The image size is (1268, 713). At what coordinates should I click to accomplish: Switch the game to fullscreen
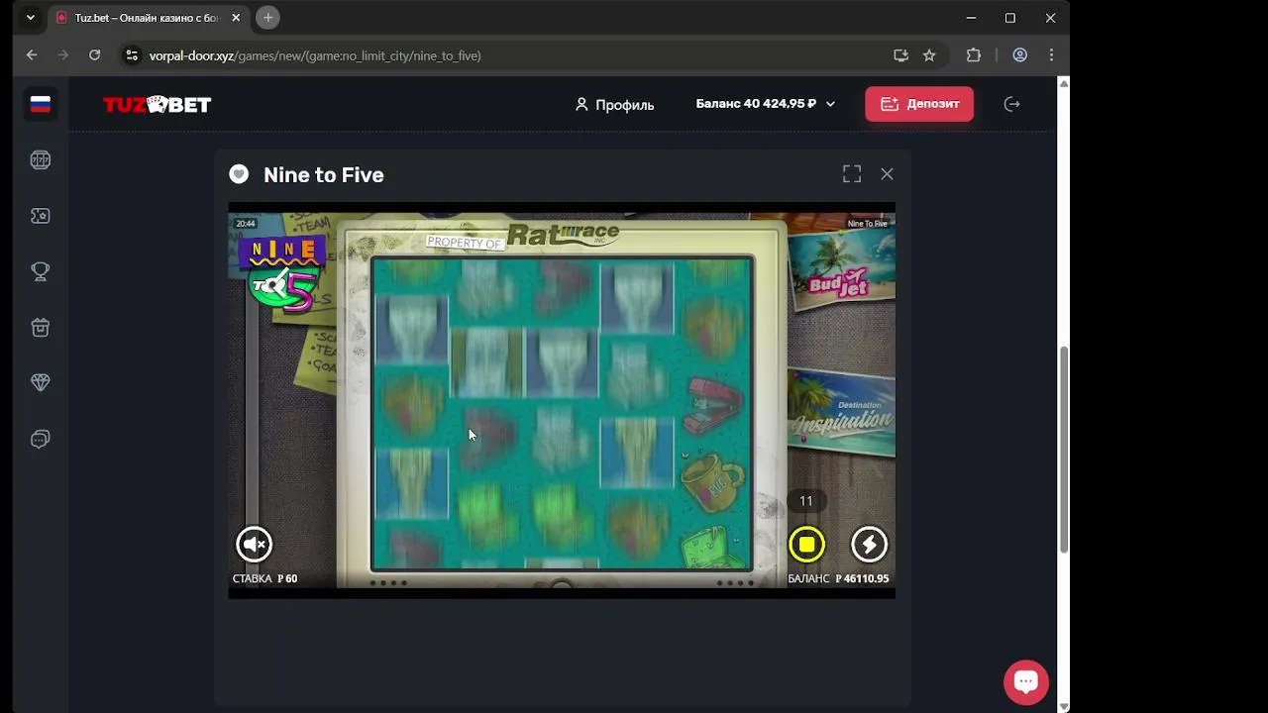(x=852, y=174)
